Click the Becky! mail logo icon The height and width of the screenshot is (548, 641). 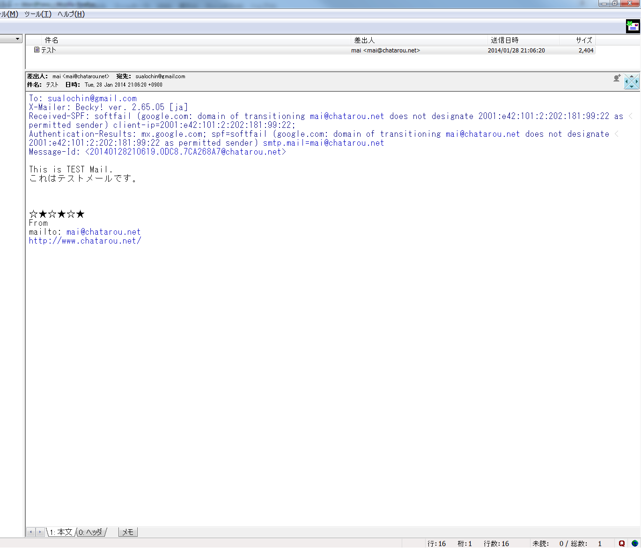click(633, 26)
